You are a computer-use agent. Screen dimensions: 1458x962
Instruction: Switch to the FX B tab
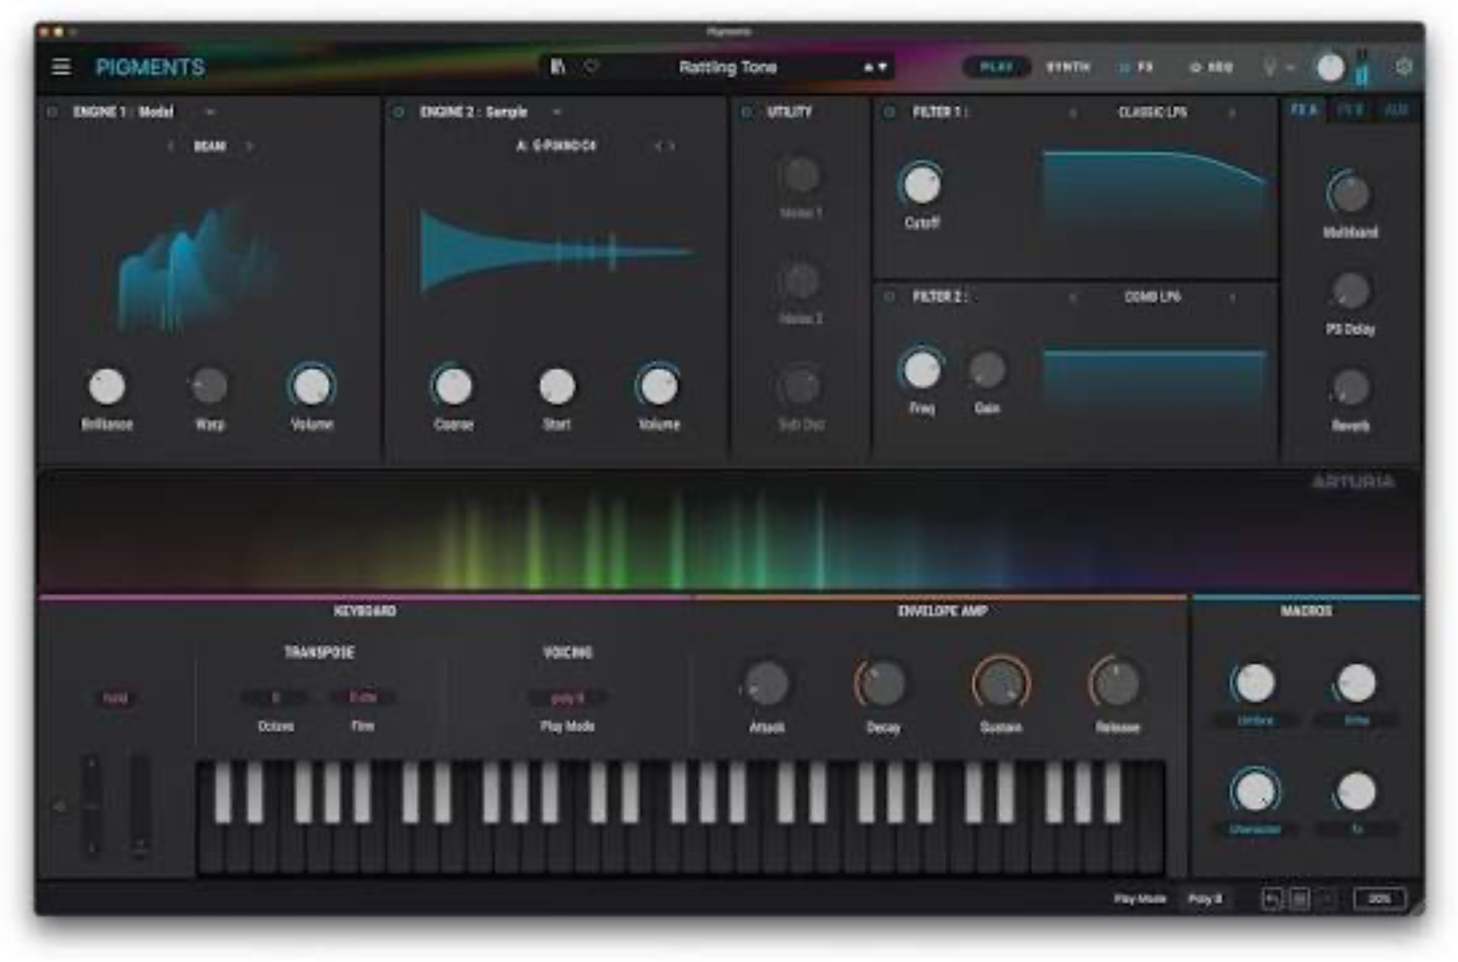(1350, 110)
